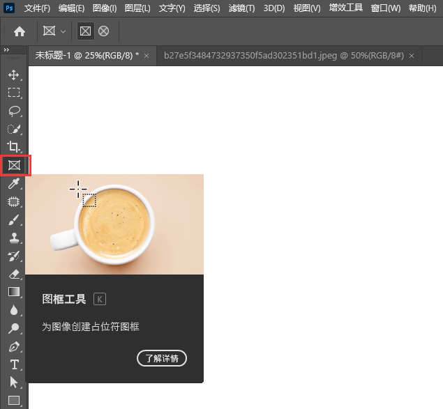Viewport: 443px width, 409px height.
Task: Select the Clone Stamp tool
Action: click(x=13, y=238)
